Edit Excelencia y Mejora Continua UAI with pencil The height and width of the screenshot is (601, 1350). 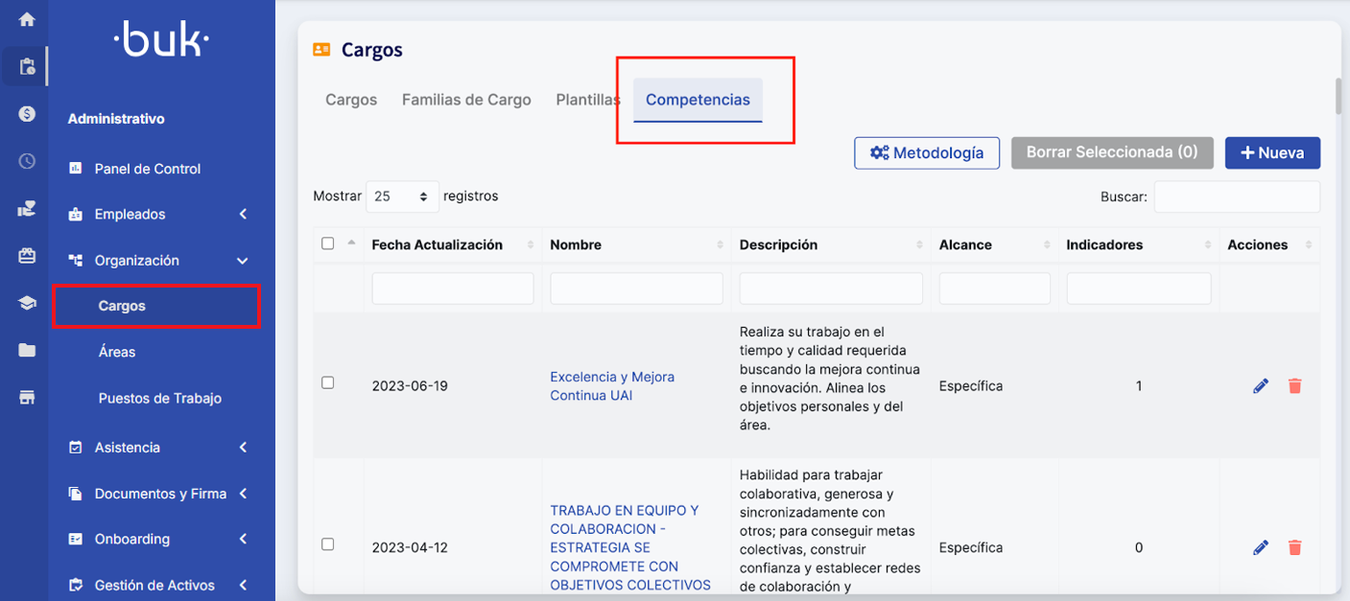pos(1261,386)
